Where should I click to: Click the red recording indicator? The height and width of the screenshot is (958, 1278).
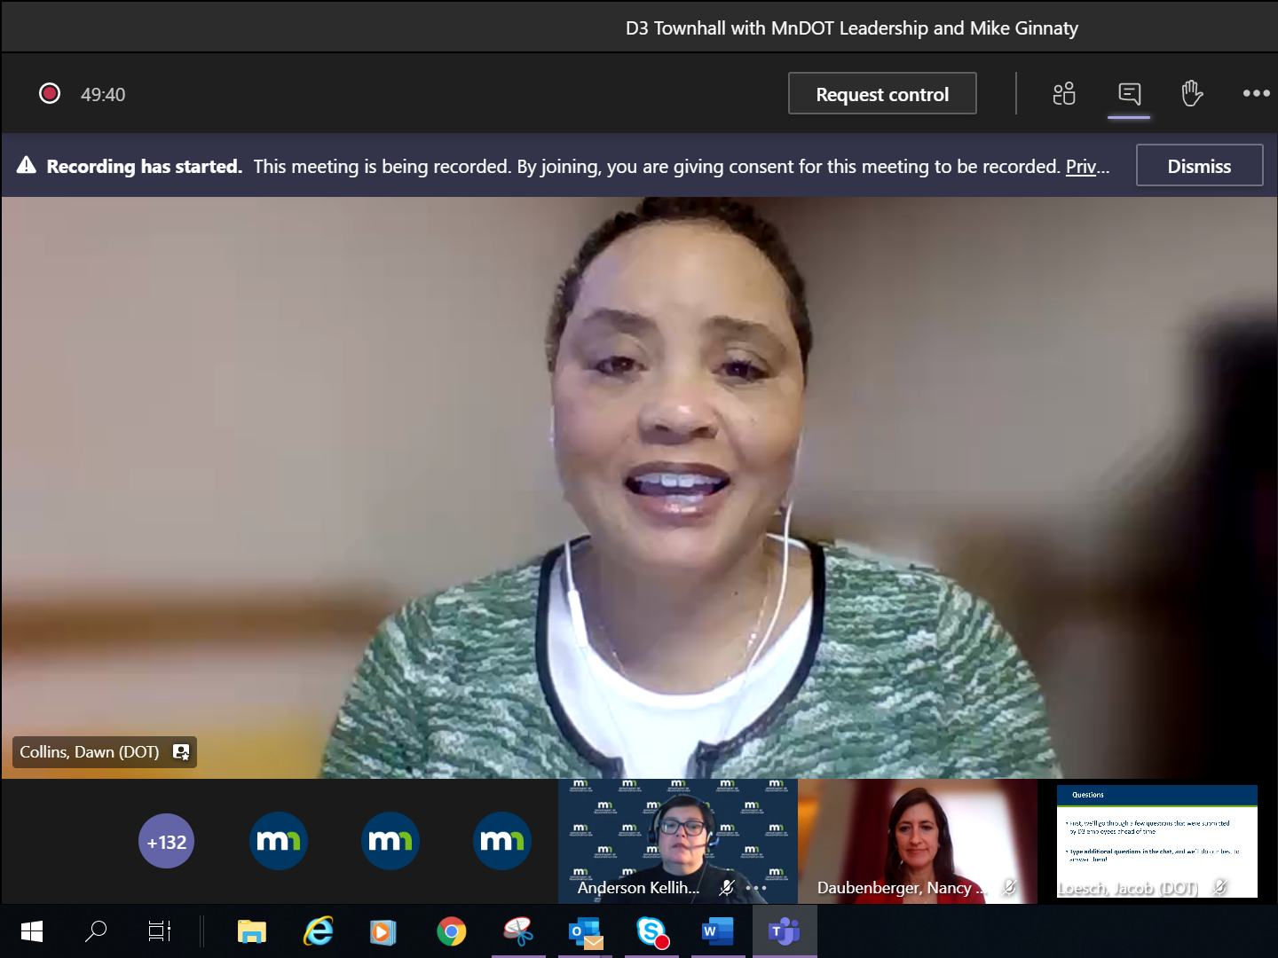click(50, 93)
